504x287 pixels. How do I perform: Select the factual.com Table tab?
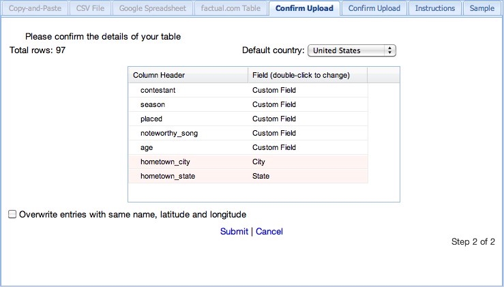pos(231,8)
